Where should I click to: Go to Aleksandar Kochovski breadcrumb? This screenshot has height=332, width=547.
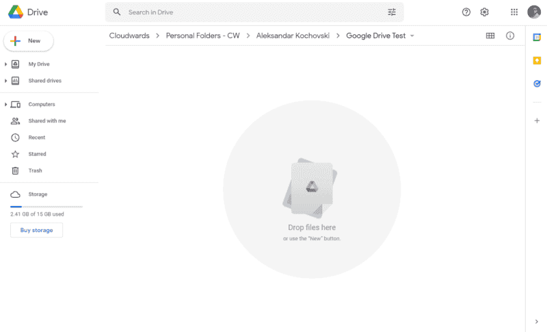click(x=293, y=36)
